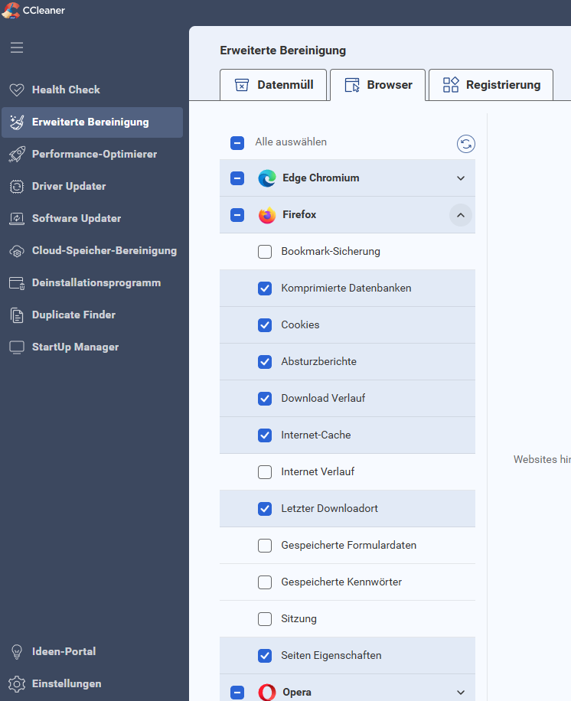Open the Ideen-Portal link

(64, 651)
